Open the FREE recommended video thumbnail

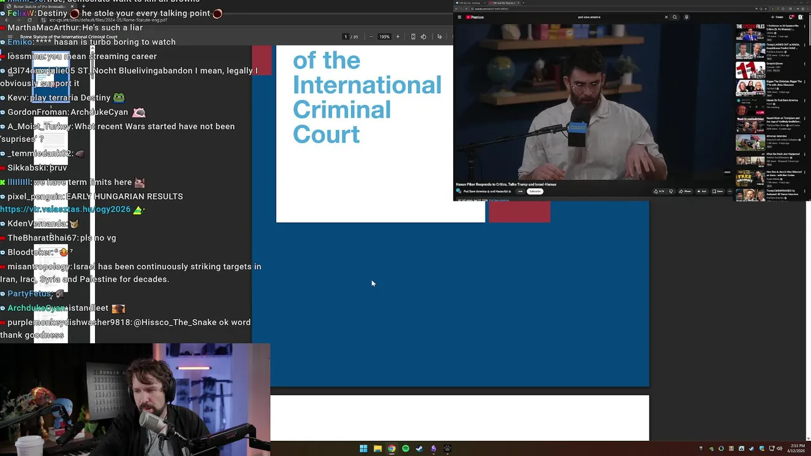(x=750, y=177)
